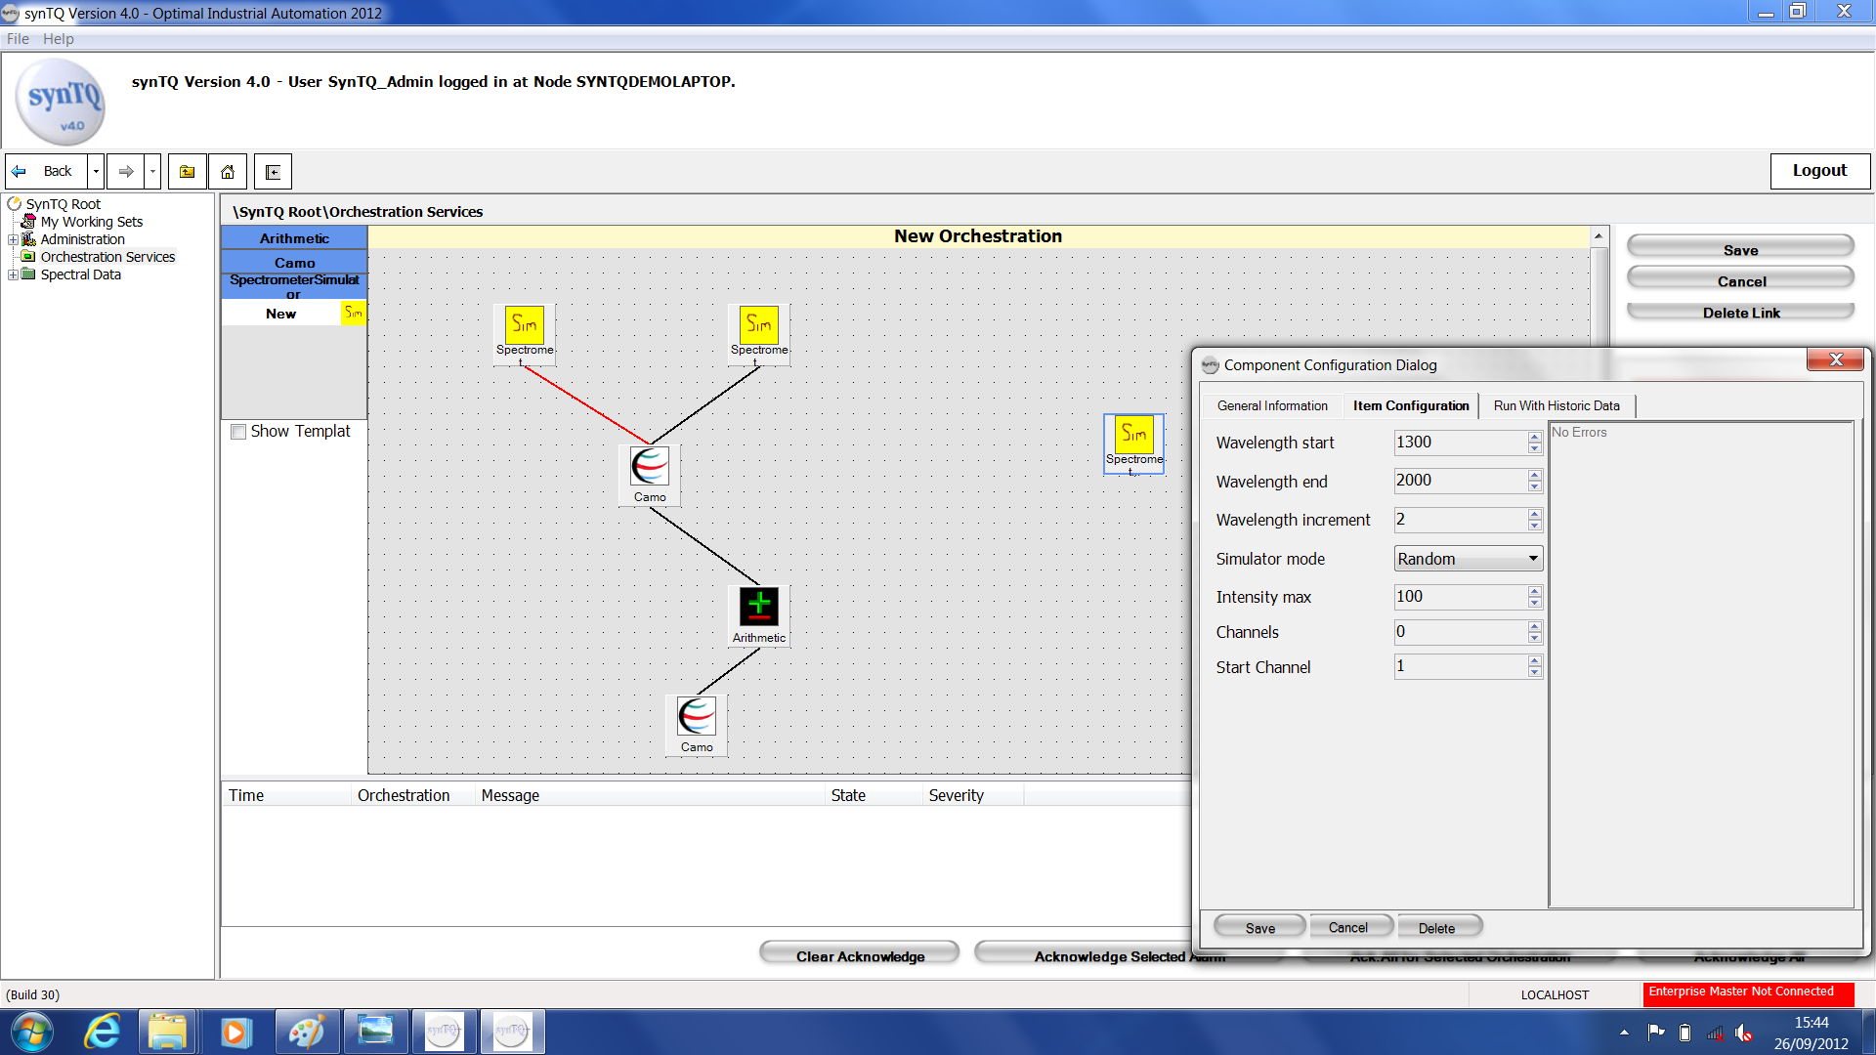The height and width of the screenshot is (1055, 1876).
Task: Select Orchestration Services in tree
Action: click(107, 257)
